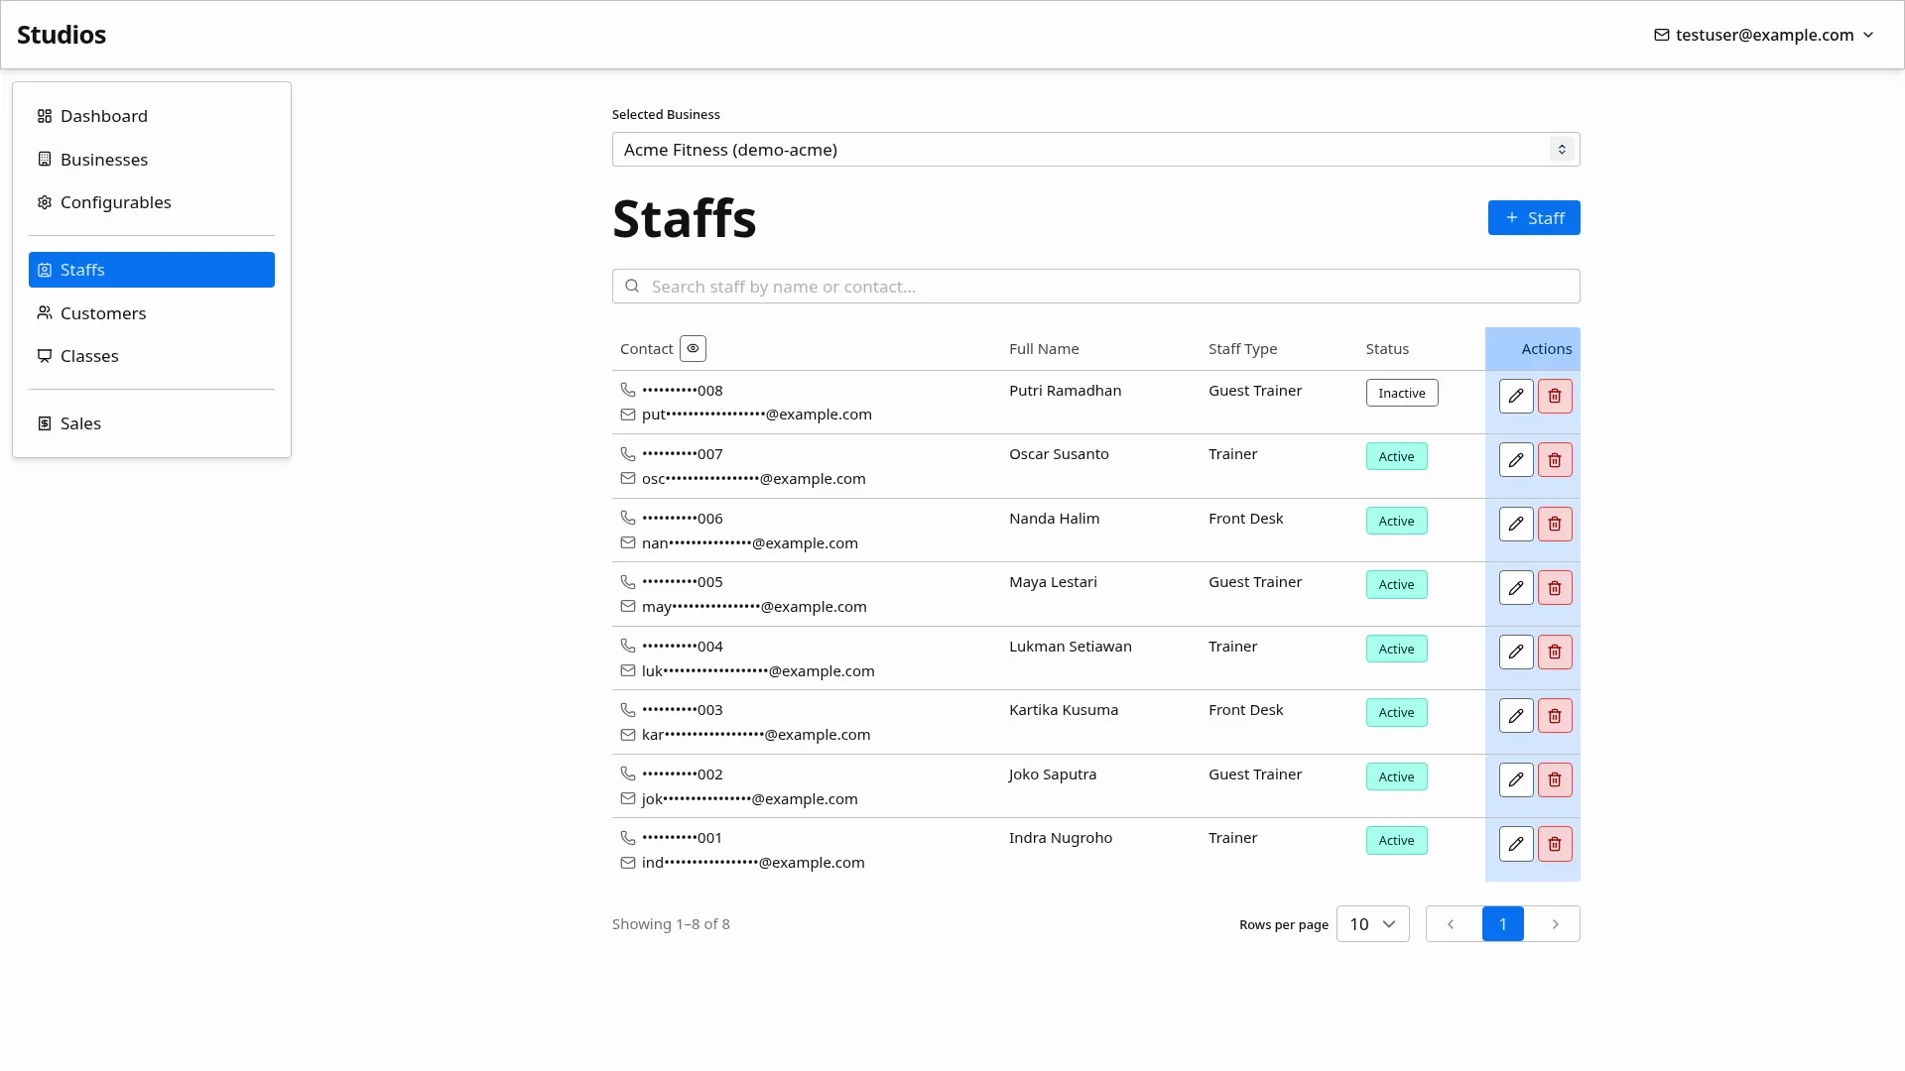
Task: Click the Inactive status badge for Putri Ramadhan
Action: (x=1402, y=393)
